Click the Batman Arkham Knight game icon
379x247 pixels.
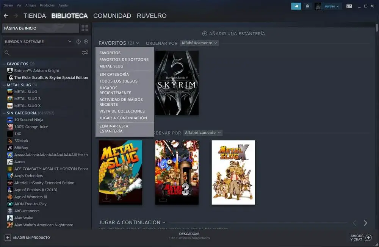click(10, 70)
